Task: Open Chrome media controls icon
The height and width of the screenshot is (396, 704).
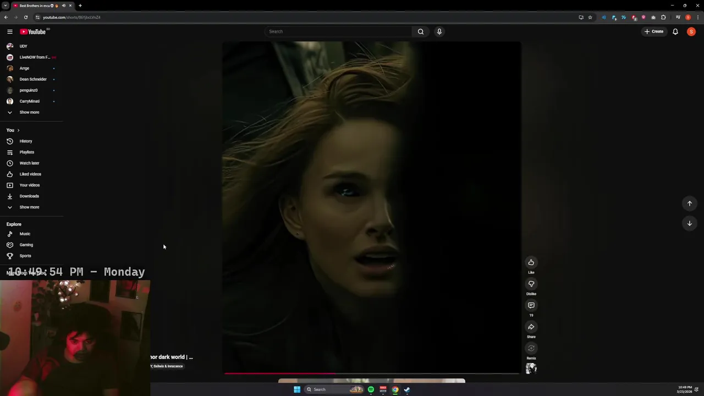Action: click(x=678, y=17)
